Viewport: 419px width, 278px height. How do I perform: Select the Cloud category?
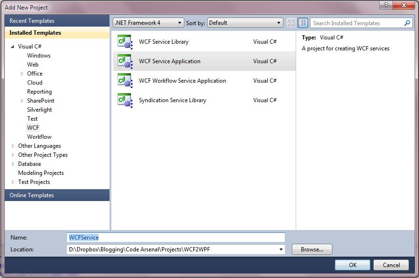[35, 83]
